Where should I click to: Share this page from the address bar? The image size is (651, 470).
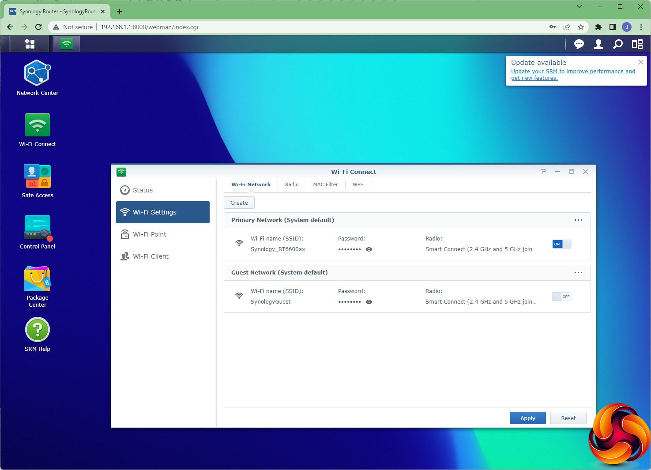pyautogui.click(x=567, y=27)
